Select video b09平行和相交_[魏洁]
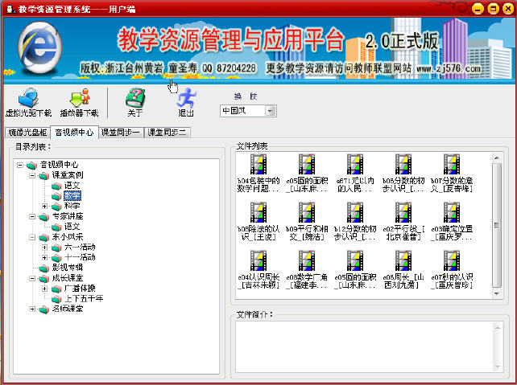 tap(307, 222)
